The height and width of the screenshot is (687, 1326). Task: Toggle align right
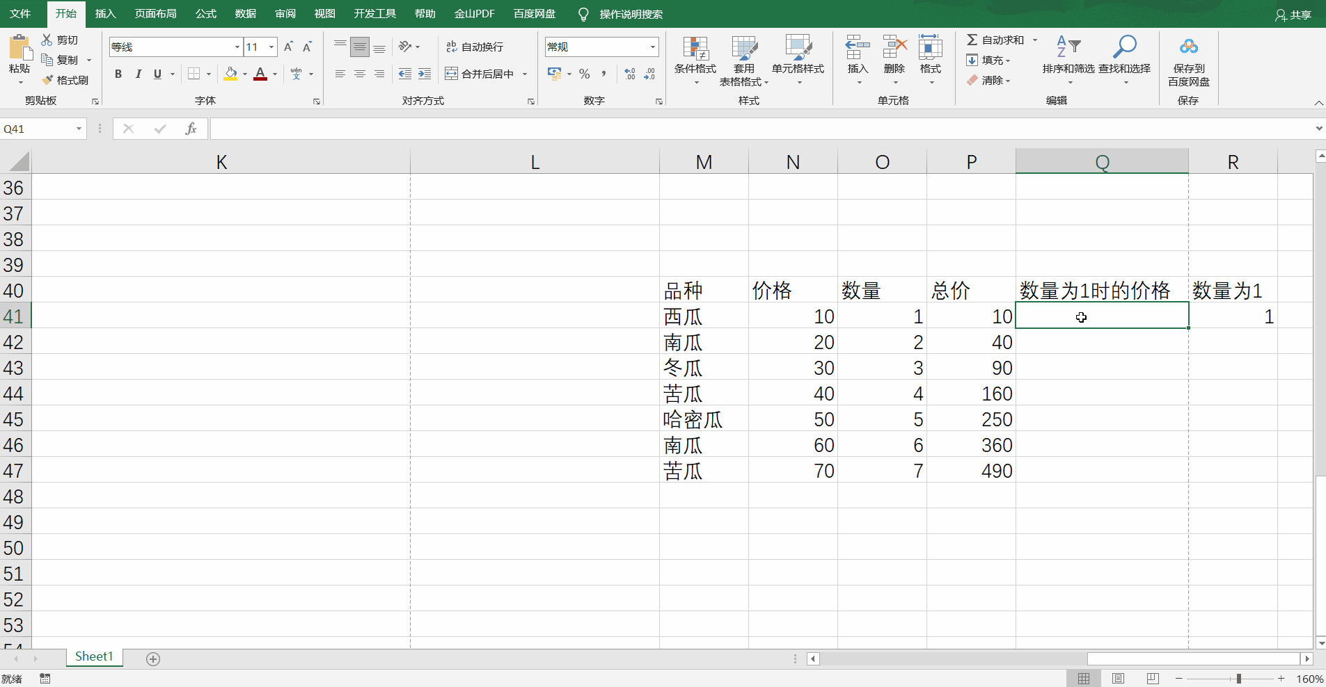tap(379, 74)
